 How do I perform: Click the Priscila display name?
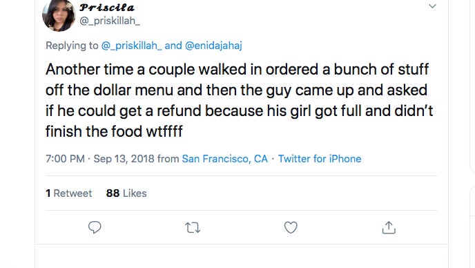click(106, 8)
